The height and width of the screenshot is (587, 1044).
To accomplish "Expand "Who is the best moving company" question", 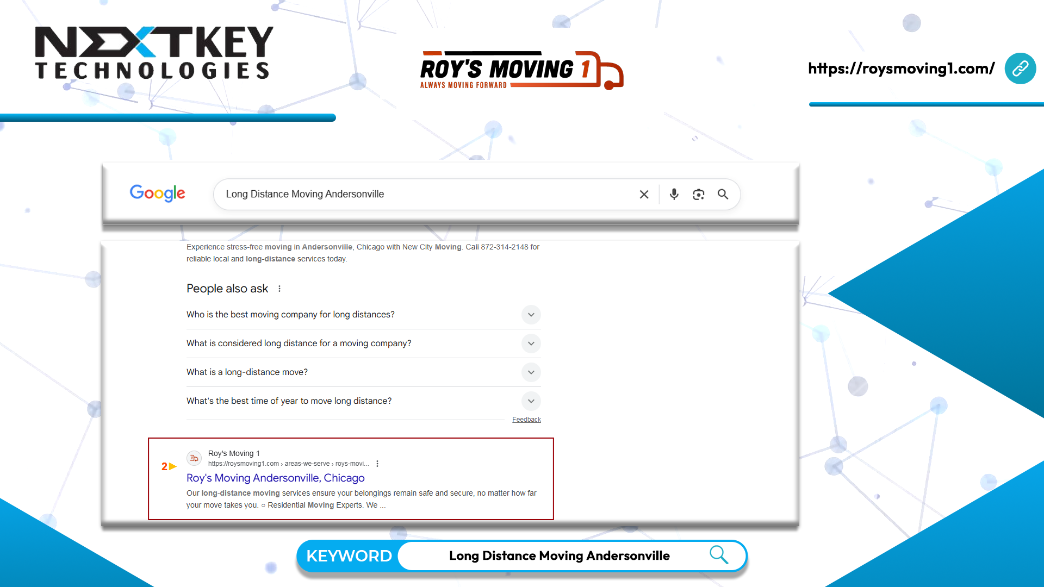I will pos(531,315).
